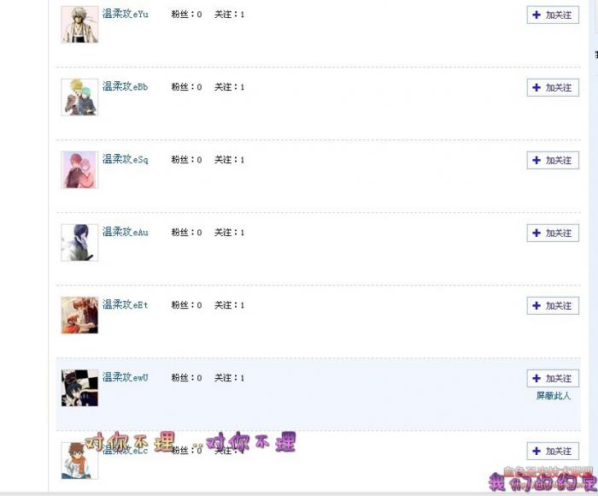Click 加关注 on the bottom row user
Screen dimensions: 598x496
(x=553, y=451)
